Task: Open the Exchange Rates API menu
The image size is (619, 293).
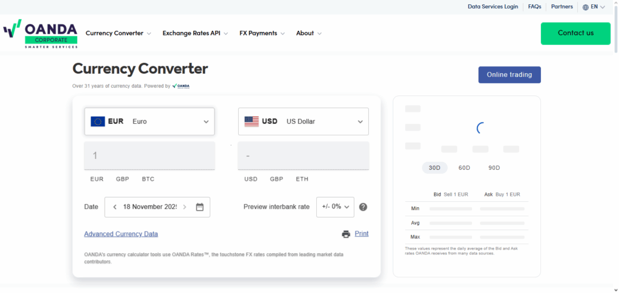Action: [x=195, y=33]
